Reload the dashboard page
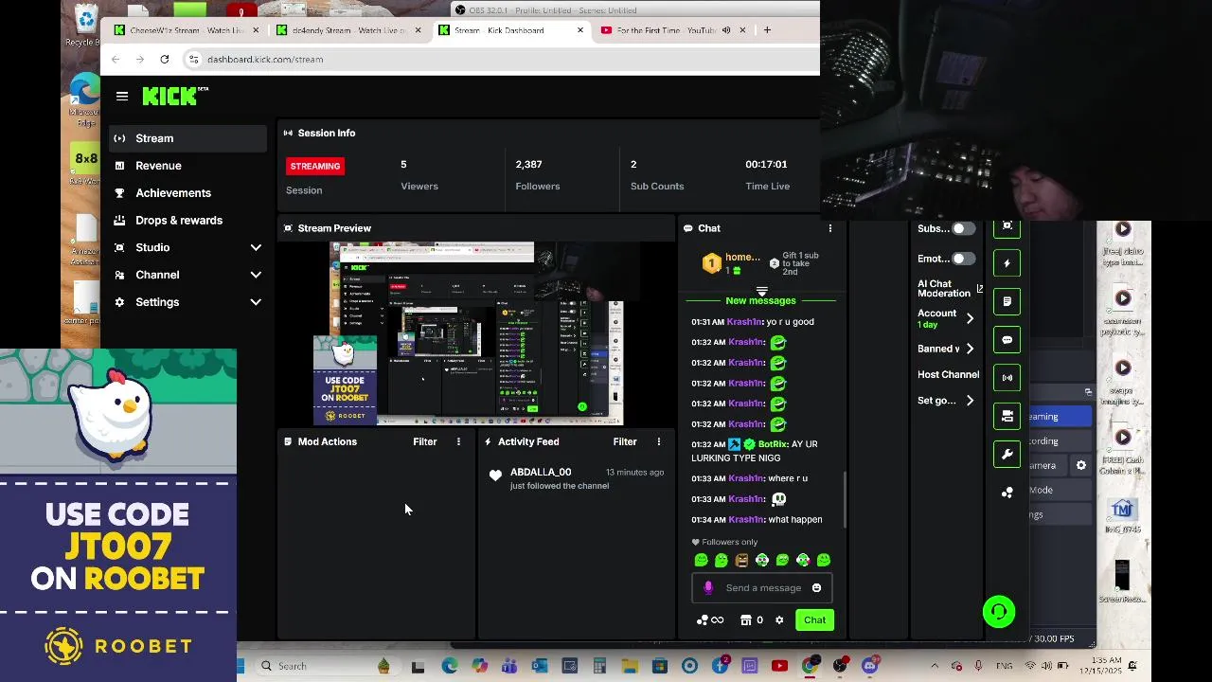Screen dimensions: 1212x682 coord(164,59)
